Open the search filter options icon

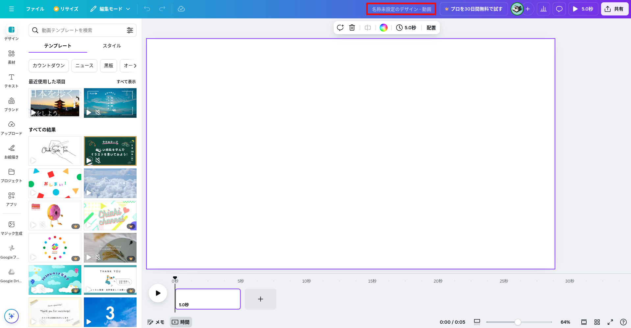point(130,30)
